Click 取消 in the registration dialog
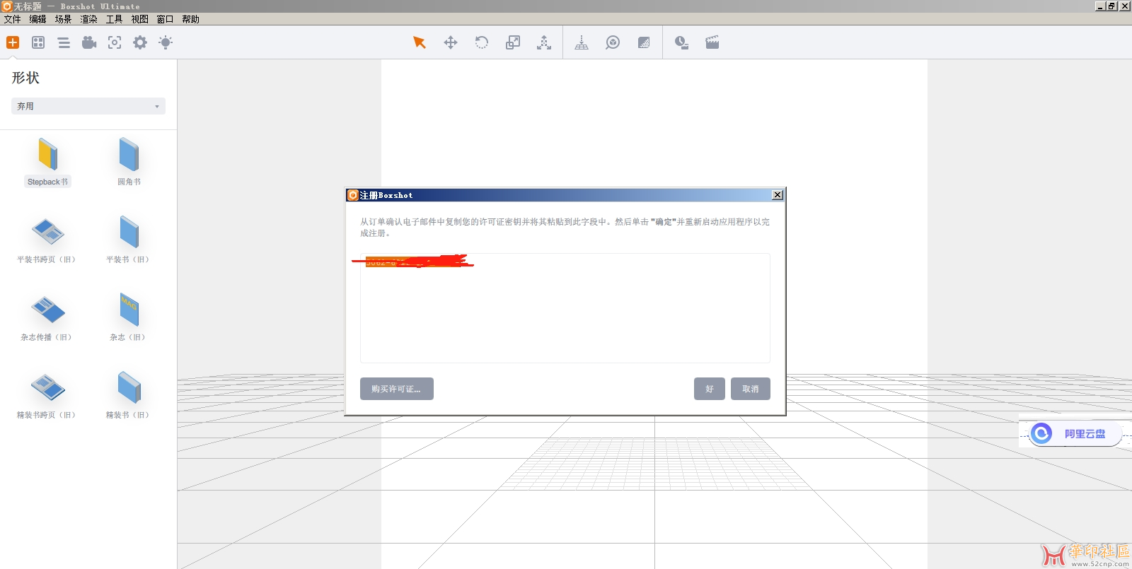The image size is (1132, 569). (x=751, y=389)
